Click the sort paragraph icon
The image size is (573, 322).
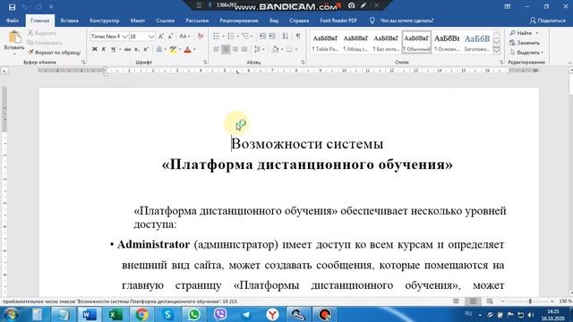(286, 36)
